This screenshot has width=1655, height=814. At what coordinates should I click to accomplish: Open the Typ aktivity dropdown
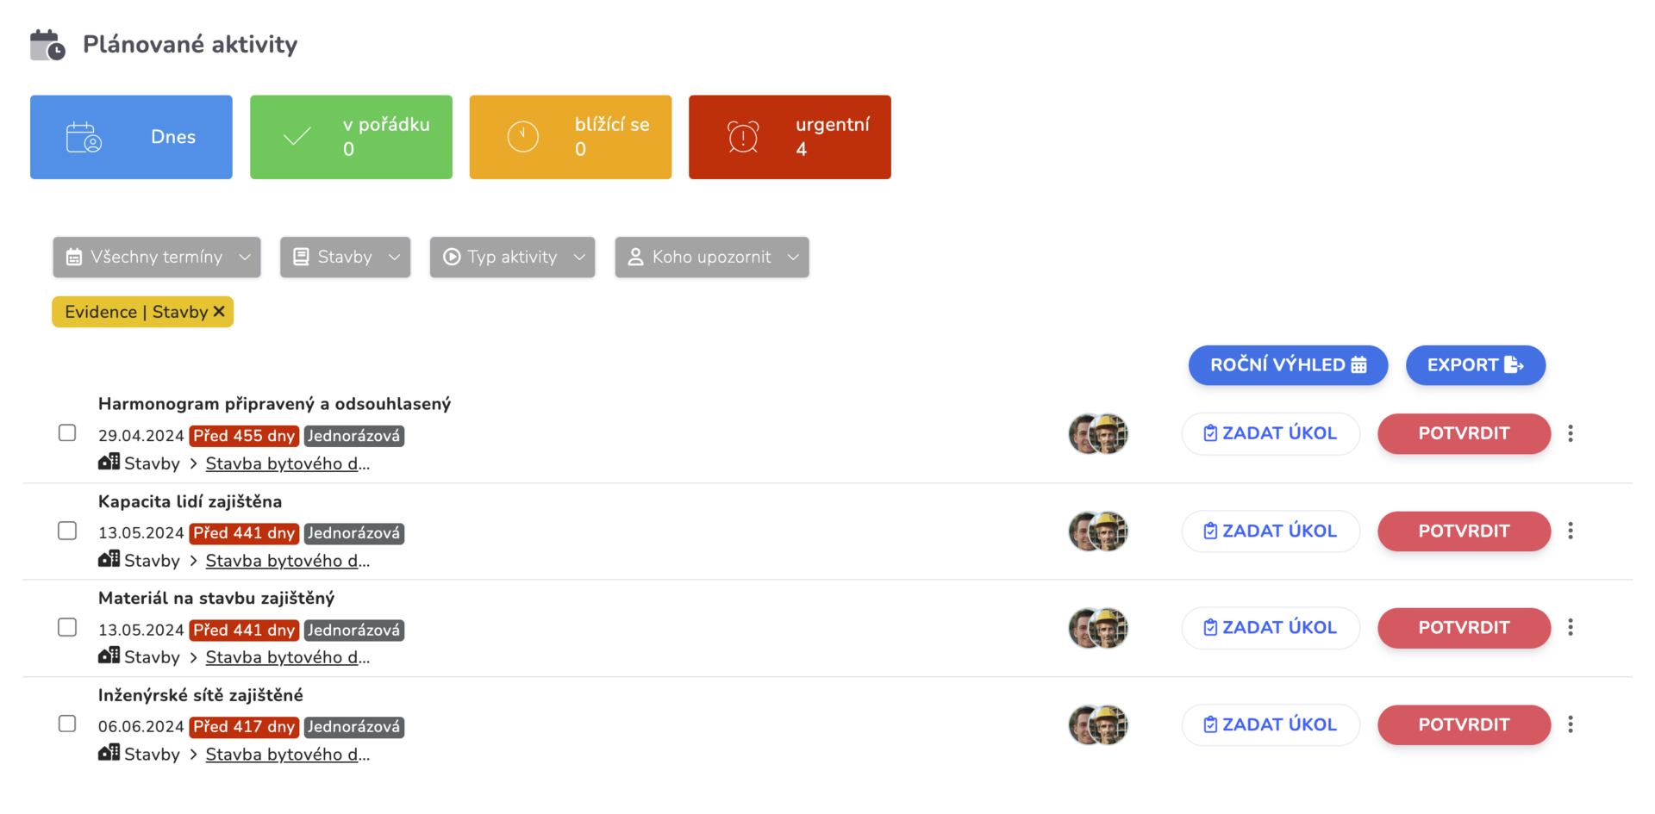click(512, 257)
